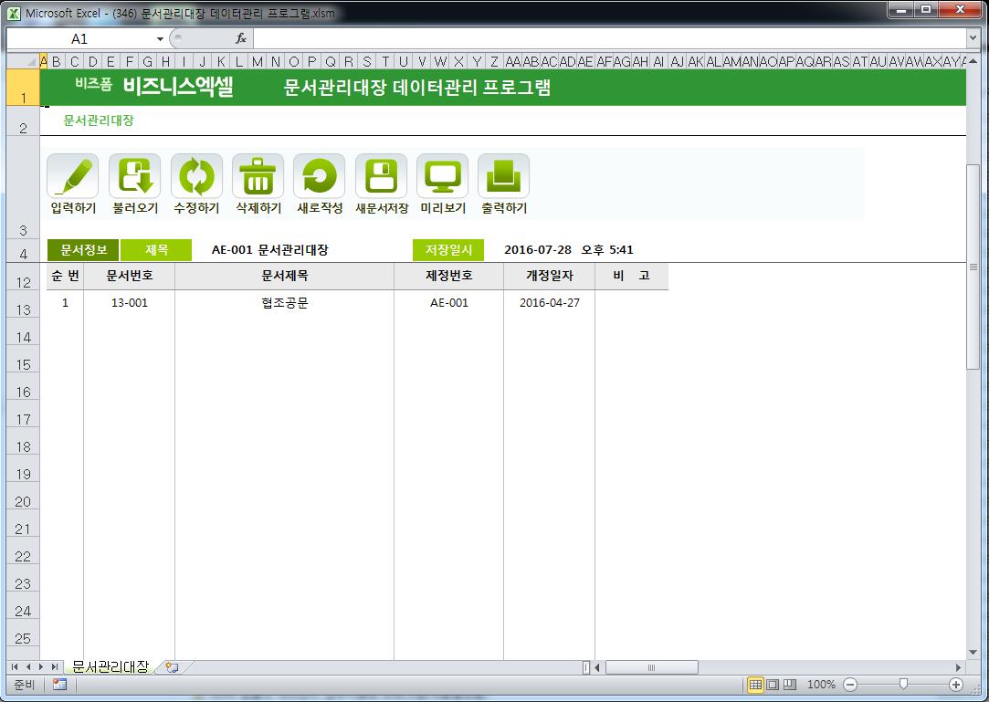Open the Name Box dropdown arrow
The height and width of the screenshot is (702, 989).
[x=160, y=39]
